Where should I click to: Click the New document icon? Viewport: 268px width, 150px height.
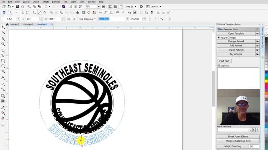[x=4, y=7]
